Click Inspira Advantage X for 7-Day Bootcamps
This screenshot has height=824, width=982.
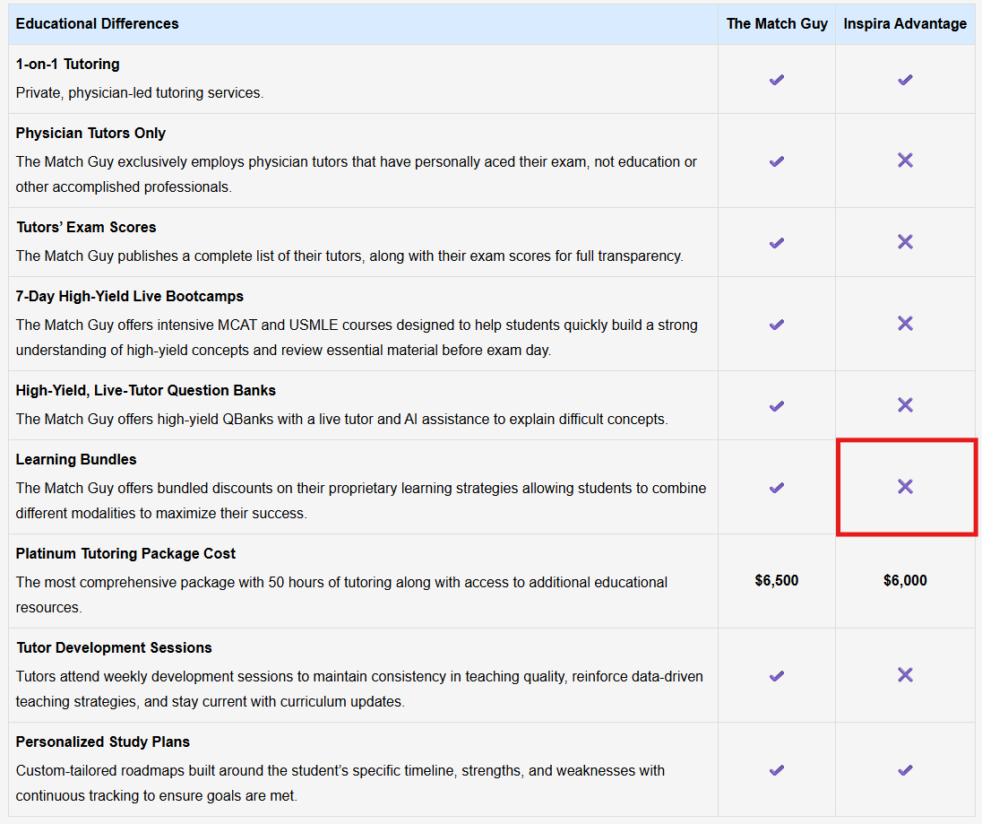click(x=905, y=324)
